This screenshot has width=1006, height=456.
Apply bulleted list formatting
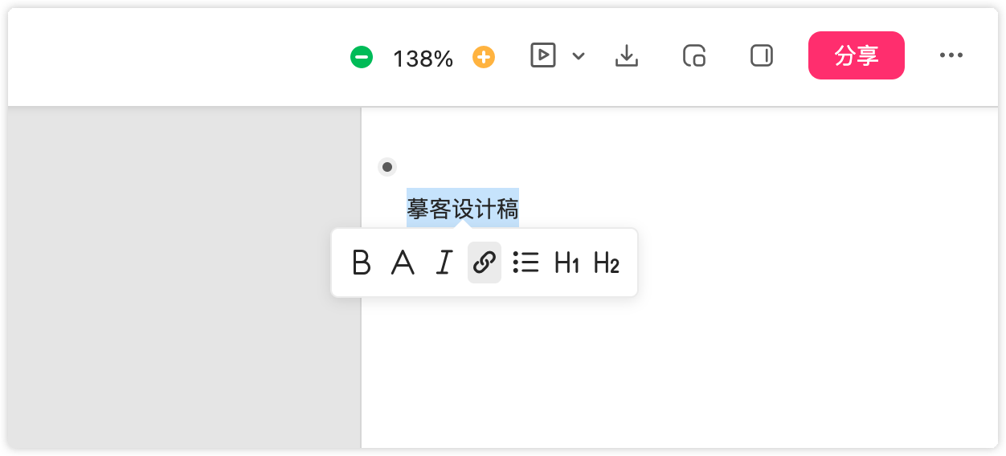coord(525,263)
